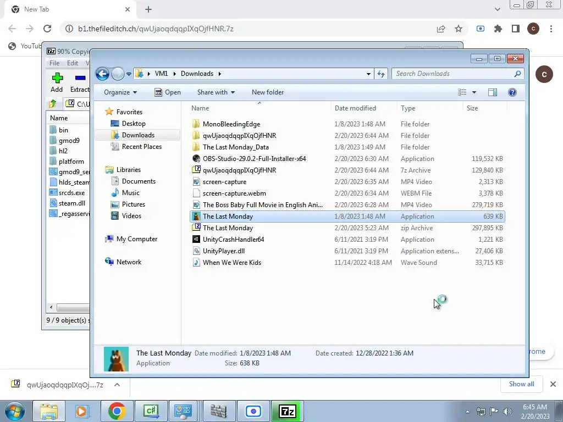Open the Pictures library

point(133,204)
